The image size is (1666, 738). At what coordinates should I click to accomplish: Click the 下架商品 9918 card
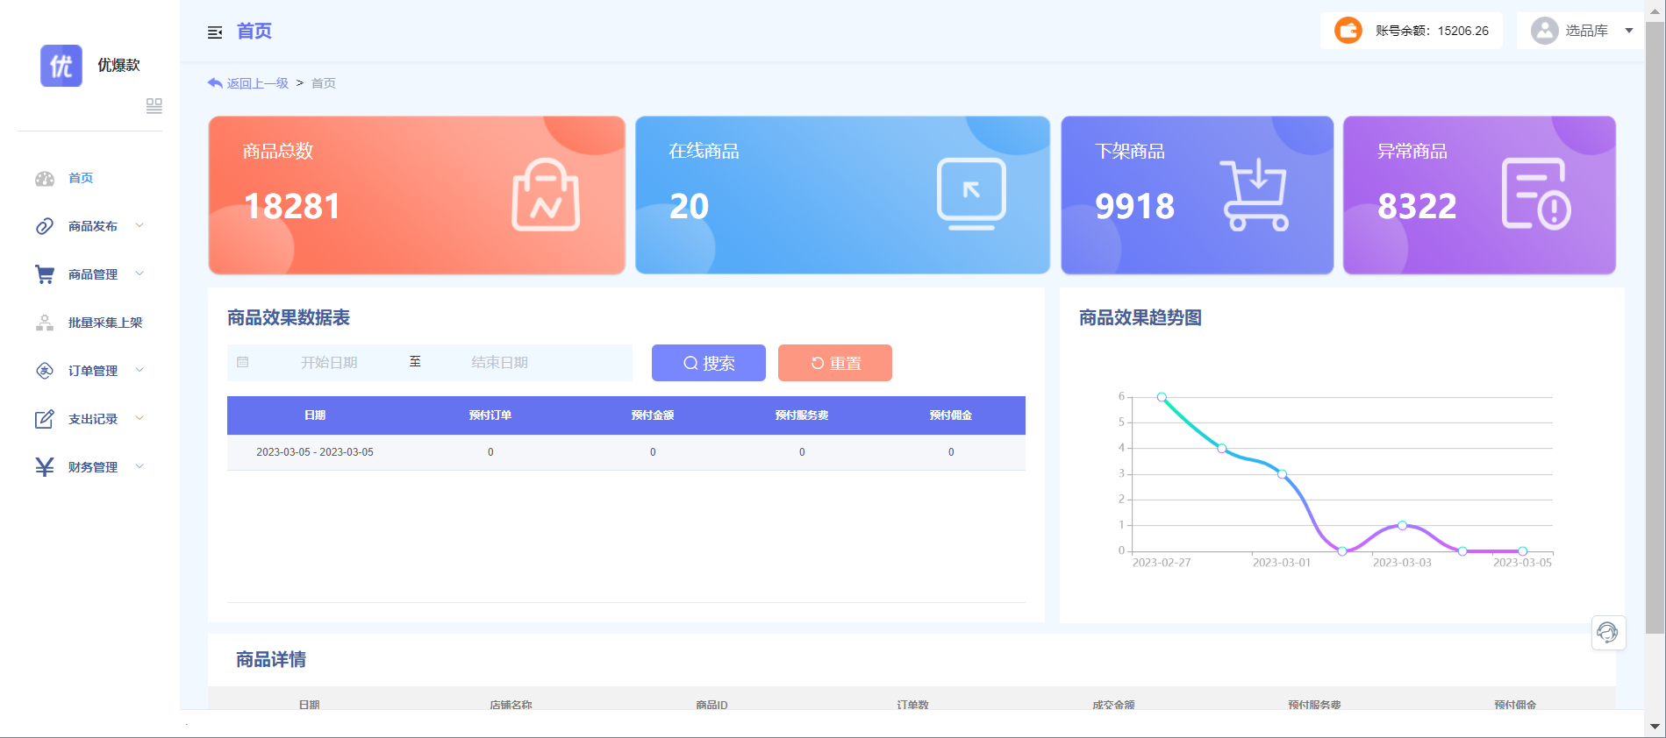[1198, 195]
